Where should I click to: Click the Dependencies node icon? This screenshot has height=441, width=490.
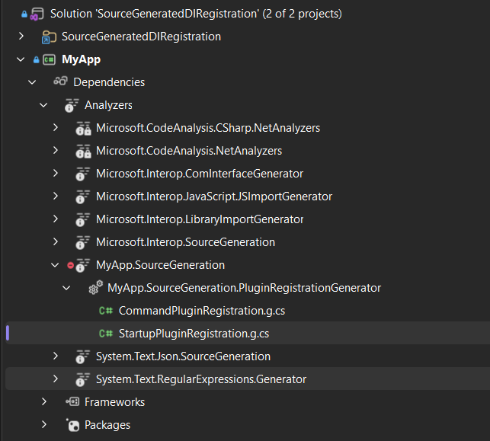pos(60,81)
